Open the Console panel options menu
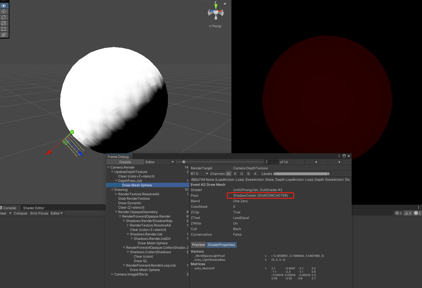Screen dimensions: 422x288 pyautogui.click(x=419, y=208)
